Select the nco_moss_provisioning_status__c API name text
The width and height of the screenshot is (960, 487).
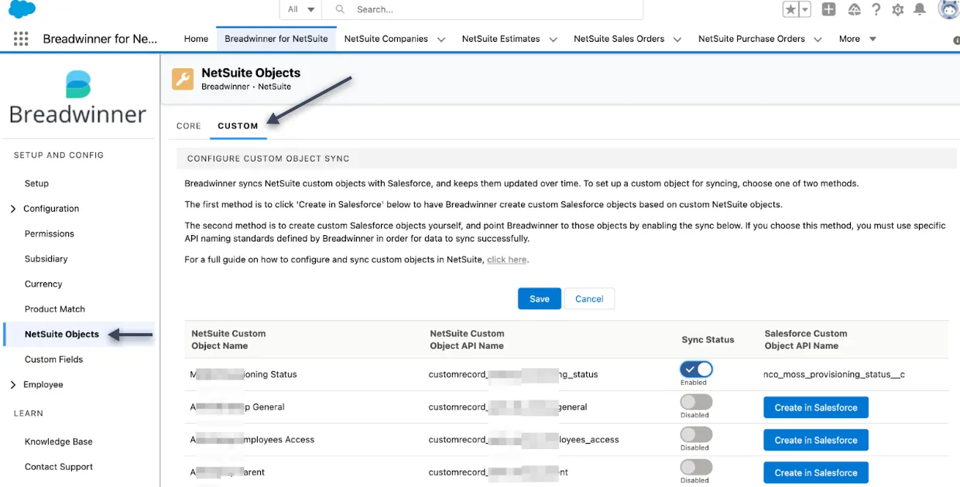tap(834, 374)
